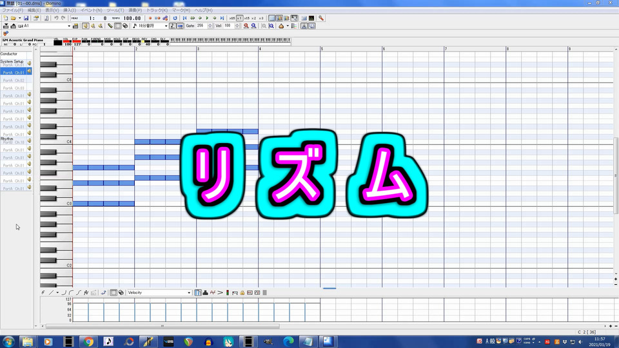
Task: Open the イベント(N) menu
Action: pyautogui.click(x=91, y=10)
